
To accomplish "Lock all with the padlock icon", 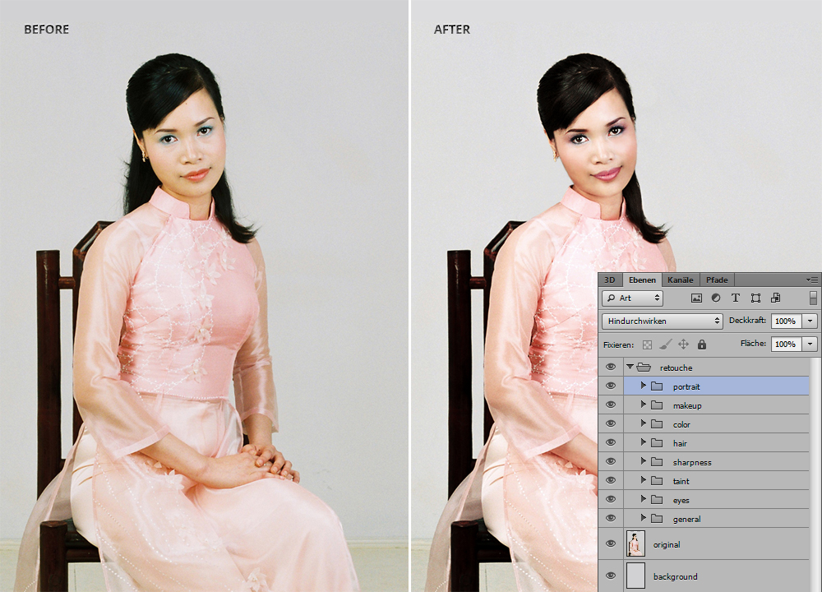I will (702, 344).
